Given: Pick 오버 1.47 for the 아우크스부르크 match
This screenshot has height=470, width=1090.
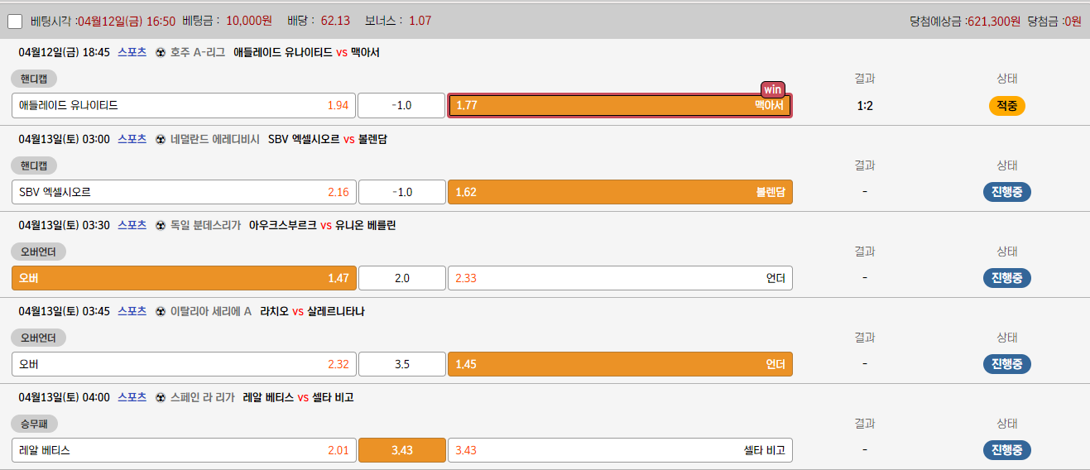Looking at the screenshot, I should click(x=184, y=278).
